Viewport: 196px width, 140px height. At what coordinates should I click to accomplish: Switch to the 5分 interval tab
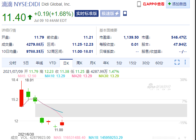pos(119,63)
